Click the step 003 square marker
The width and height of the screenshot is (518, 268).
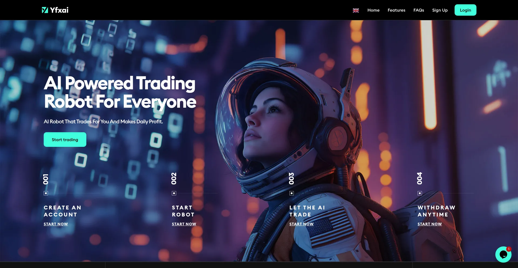[291, 193]
